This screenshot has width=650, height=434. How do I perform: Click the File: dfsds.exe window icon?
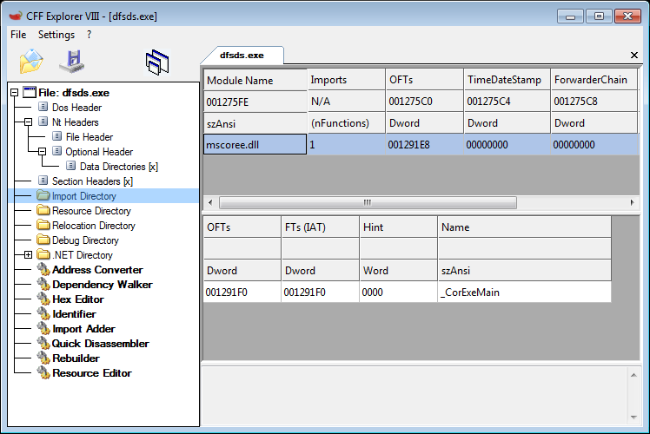tap(30, 92)
